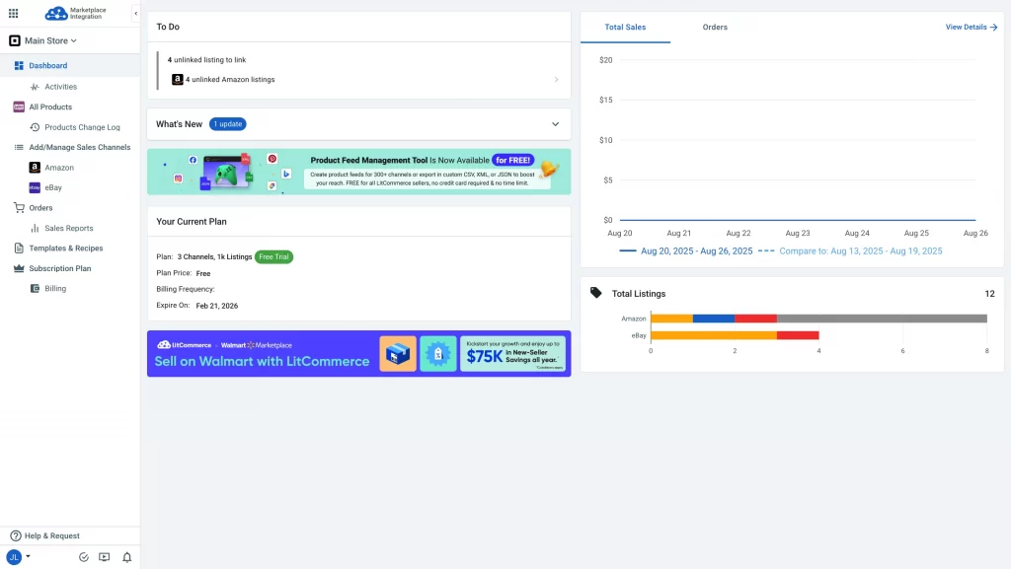
Task: Click the Total Listings count 12
Action: pos(989,294)
